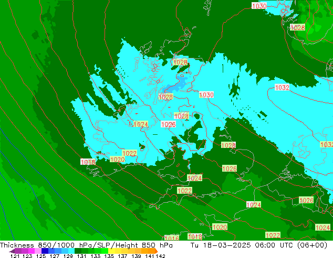Click legend value 123
Screen dimensions: 333x258
27,256
